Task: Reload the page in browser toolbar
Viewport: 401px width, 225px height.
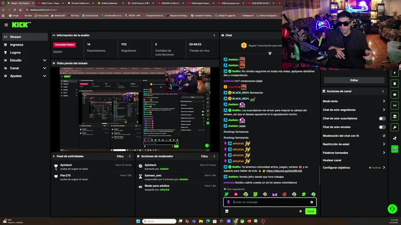Action: (x=14, y=10)
